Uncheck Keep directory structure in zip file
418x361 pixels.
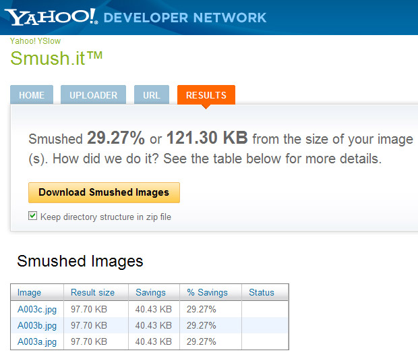[x=32, y=215]
